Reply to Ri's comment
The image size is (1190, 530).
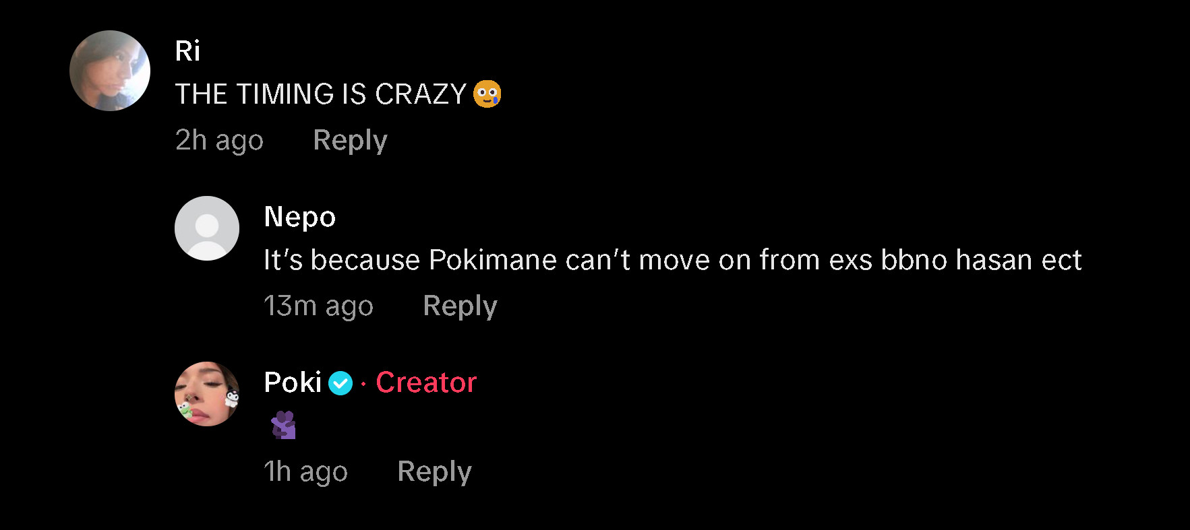(350, 141)
